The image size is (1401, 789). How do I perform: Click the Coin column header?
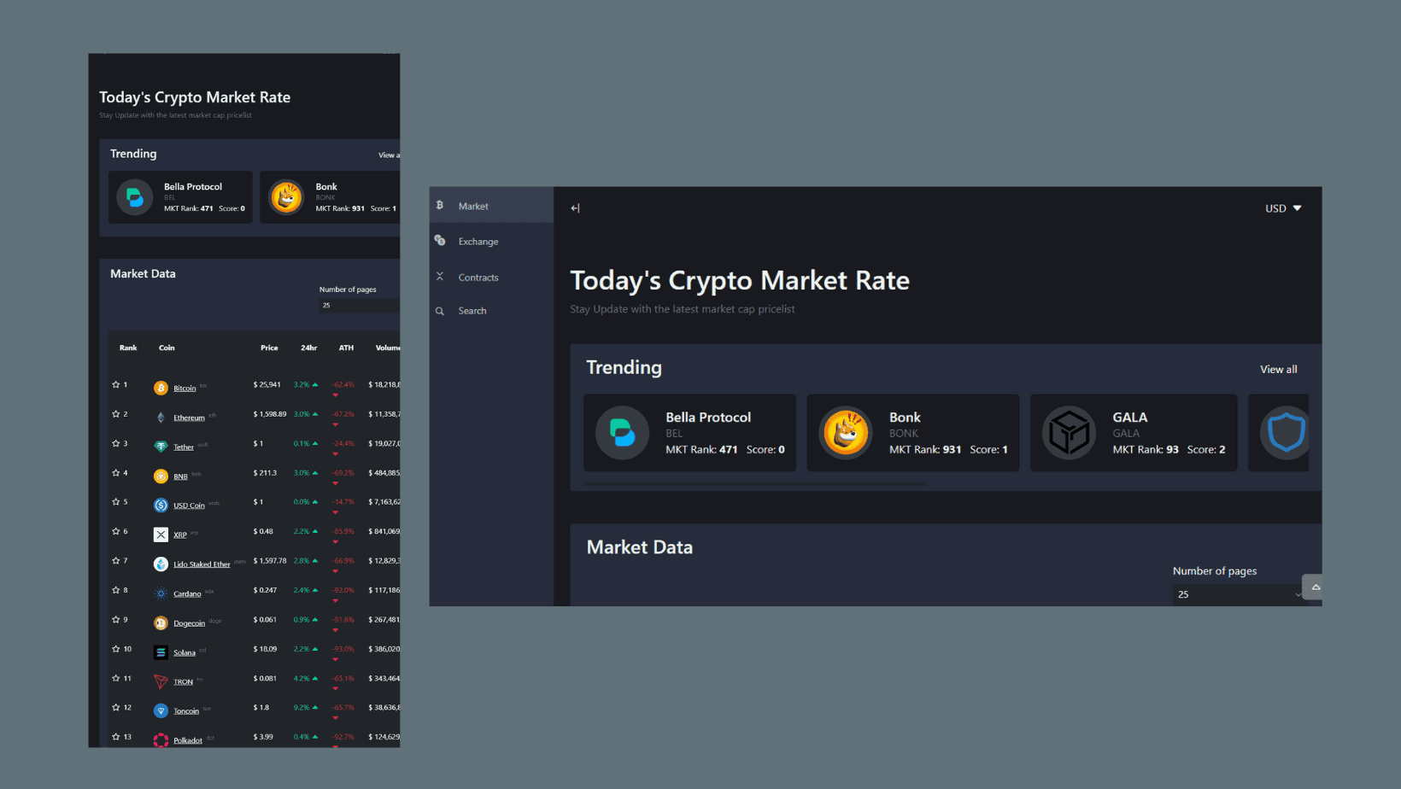(167, 348)
